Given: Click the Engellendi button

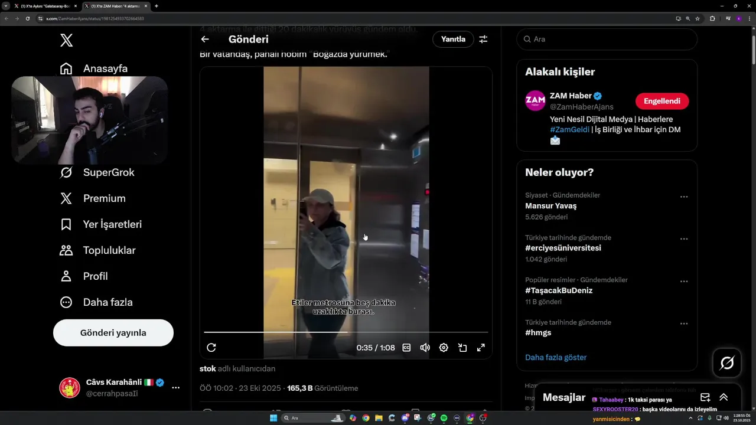Looking at the screenshot, I should click(662, 101).
